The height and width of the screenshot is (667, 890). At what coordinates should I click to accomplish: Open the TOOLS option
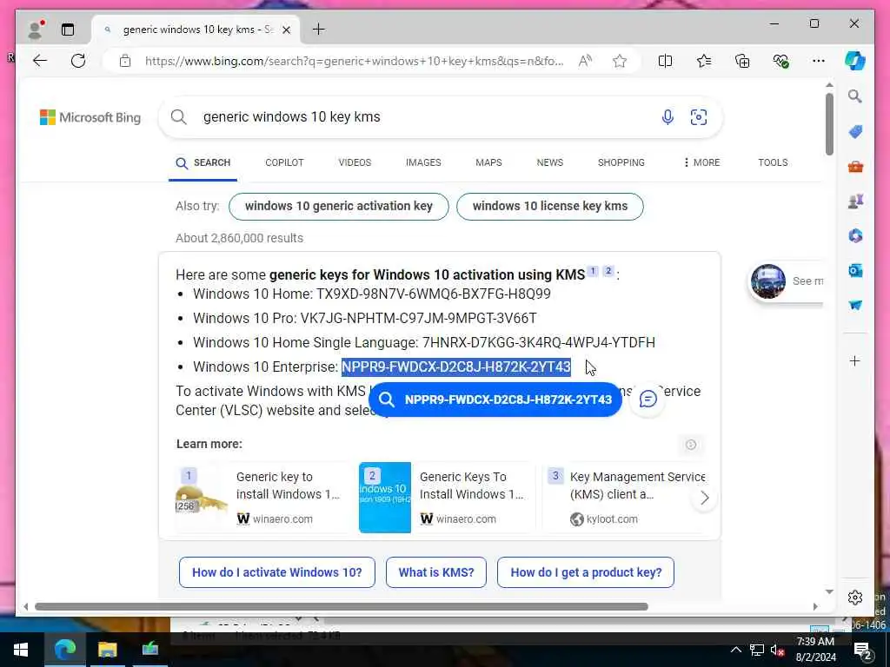tap(773, 162)
